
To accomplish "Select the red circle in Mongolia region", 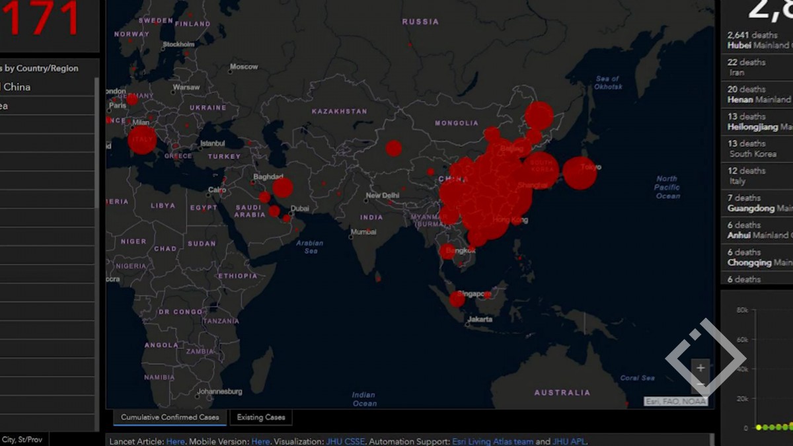I will point(394,148).
